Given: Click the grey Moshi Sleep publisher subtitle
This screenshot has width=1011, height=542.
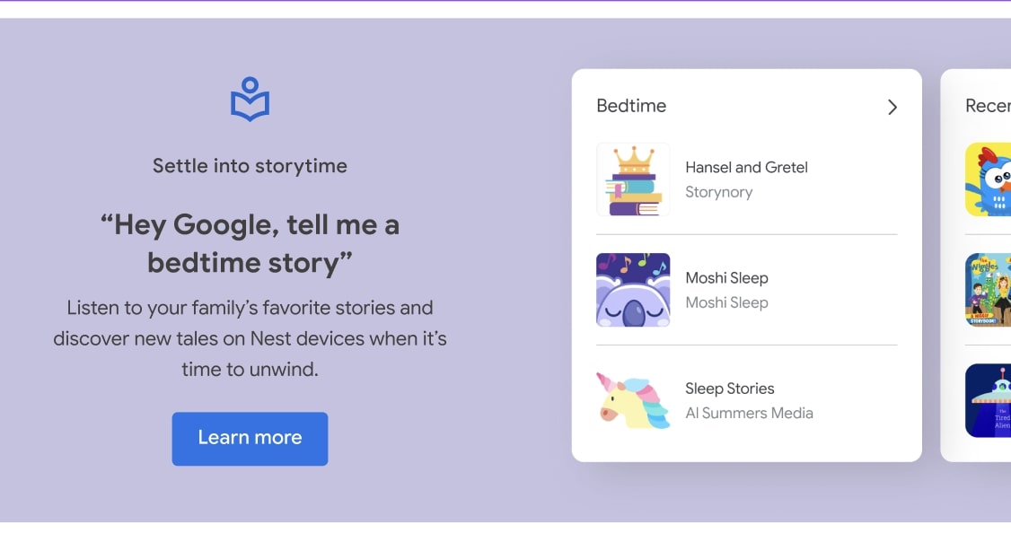Looking at the screenshot, I should pyautogui.click(x=726, y=302).
